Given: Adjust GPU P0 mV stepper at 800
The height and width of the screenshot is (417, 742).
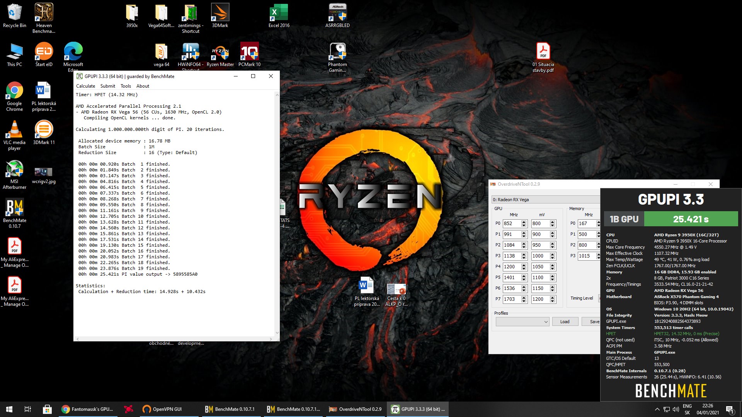Looking at the screenshot, I should point(553,224).
